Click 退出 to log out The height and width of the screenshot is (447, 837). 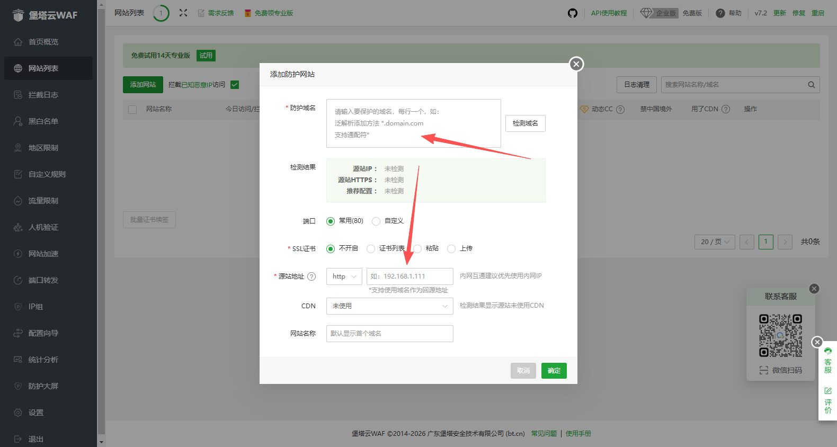tap(48, 439)
